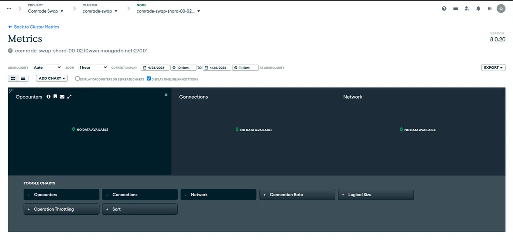Open the breadcrumb ellipsis menu

pos(9,9)
